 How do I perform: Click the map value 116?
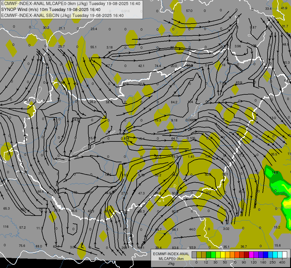point(6,227)
